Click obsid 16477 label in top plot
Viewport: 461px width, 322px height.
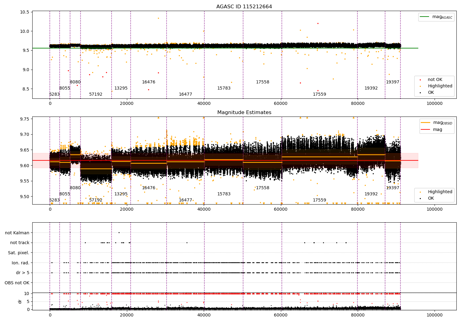[186, 94]
